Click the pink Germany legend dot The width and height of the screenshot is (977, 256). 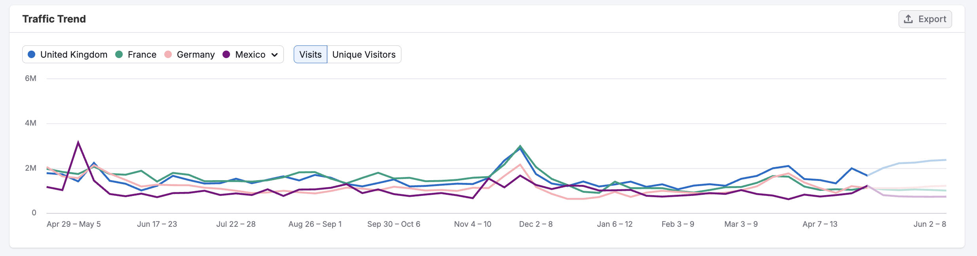(168, 55)
